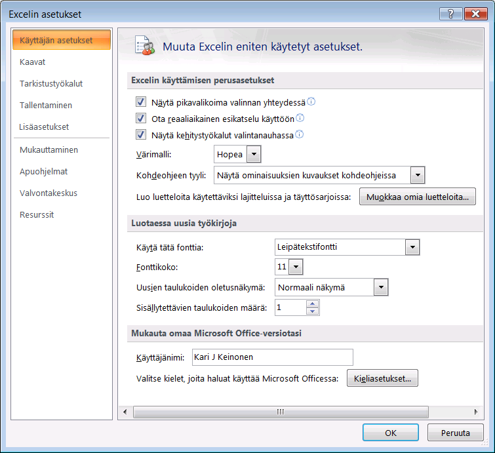The height and width of the screenshot is (453, 495).
Task: Open the Kohdeohjeen tyyli dropdown
Action: pos(418,175)
